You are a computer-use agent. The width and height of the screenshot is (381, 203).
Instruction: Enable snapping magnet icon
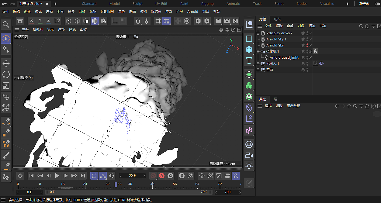(x=138, y=21)
